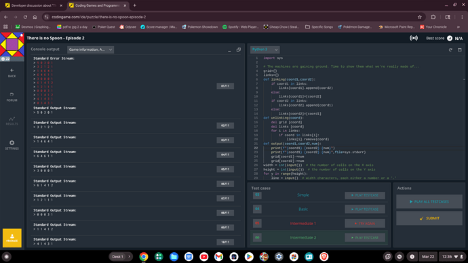Image resolution: width=468 pixels, height=263 pixels.
Task: Open browser extensions puzzle icon
Action: pos(433,17)
